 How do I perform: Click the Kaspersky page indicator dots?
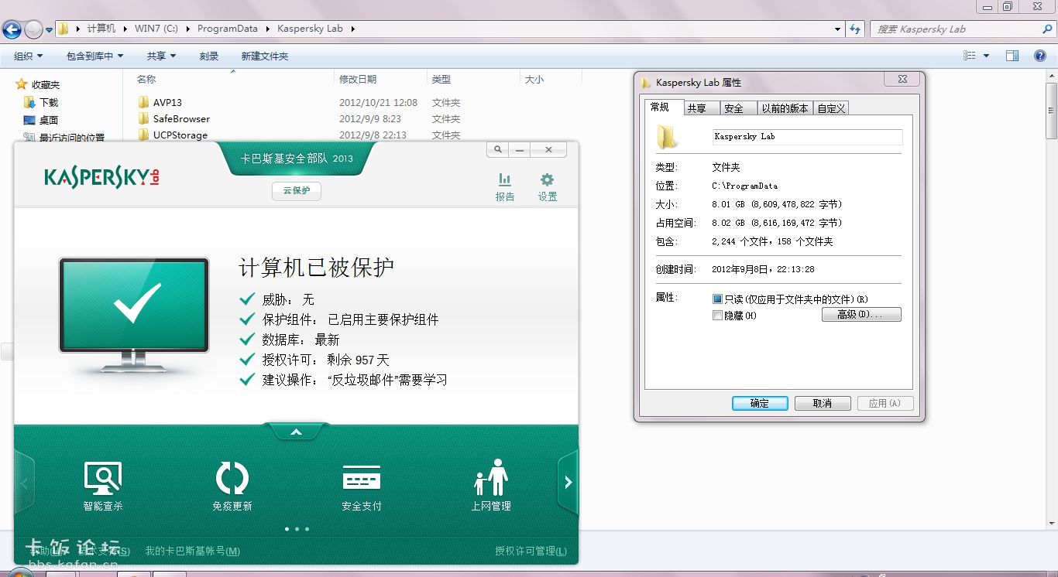(297, 529)
